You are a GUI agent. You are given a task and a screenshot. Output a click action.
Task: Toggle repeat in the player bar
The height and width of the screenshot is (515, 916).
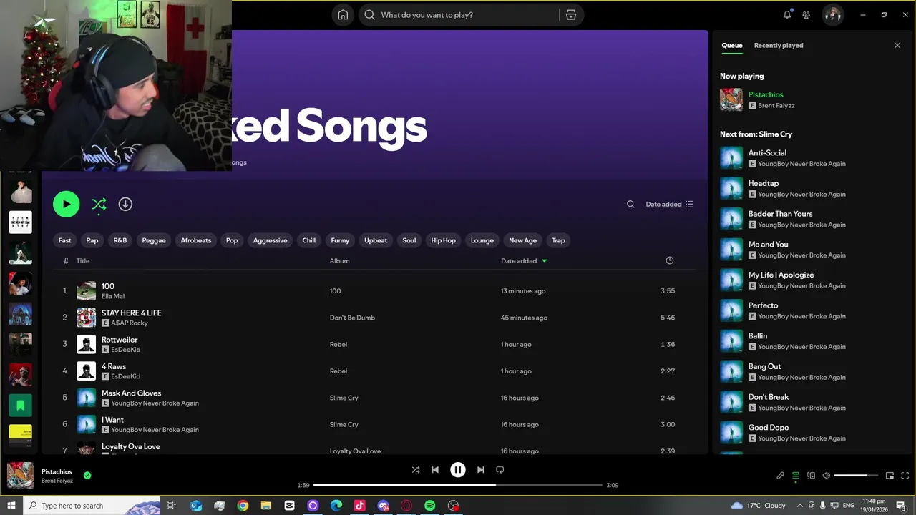coord(500,470)
